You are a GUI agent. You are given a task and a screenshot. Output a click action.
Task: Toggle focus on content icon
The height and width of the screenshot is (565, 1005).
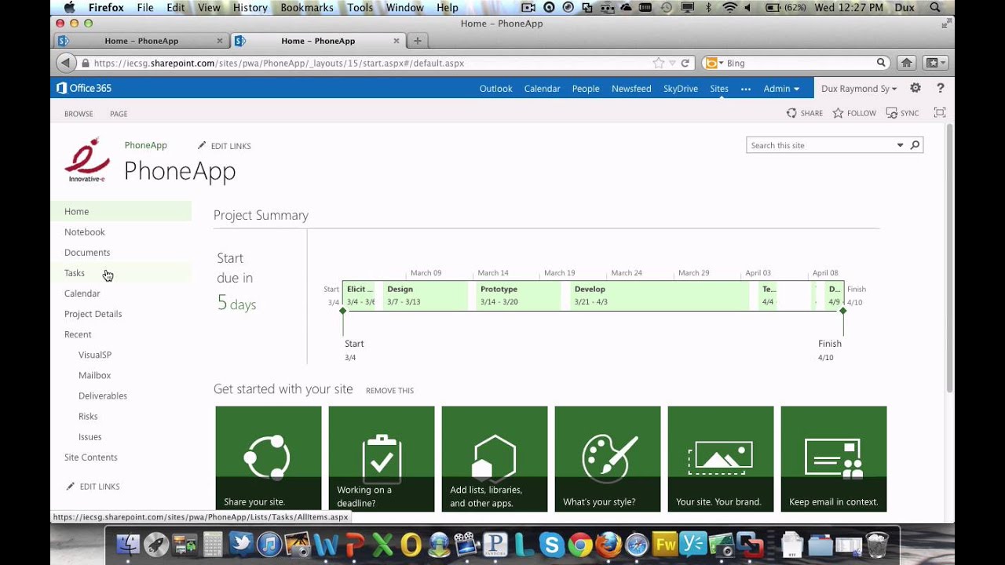pos(939,113)
